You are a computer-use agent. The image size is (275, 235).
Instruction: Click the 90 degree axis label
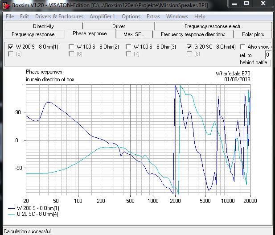(x=18, y=112)
